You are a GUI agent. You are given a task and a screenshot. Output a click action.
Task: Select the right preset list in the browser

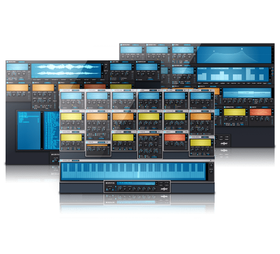click(x=50, y=130)
